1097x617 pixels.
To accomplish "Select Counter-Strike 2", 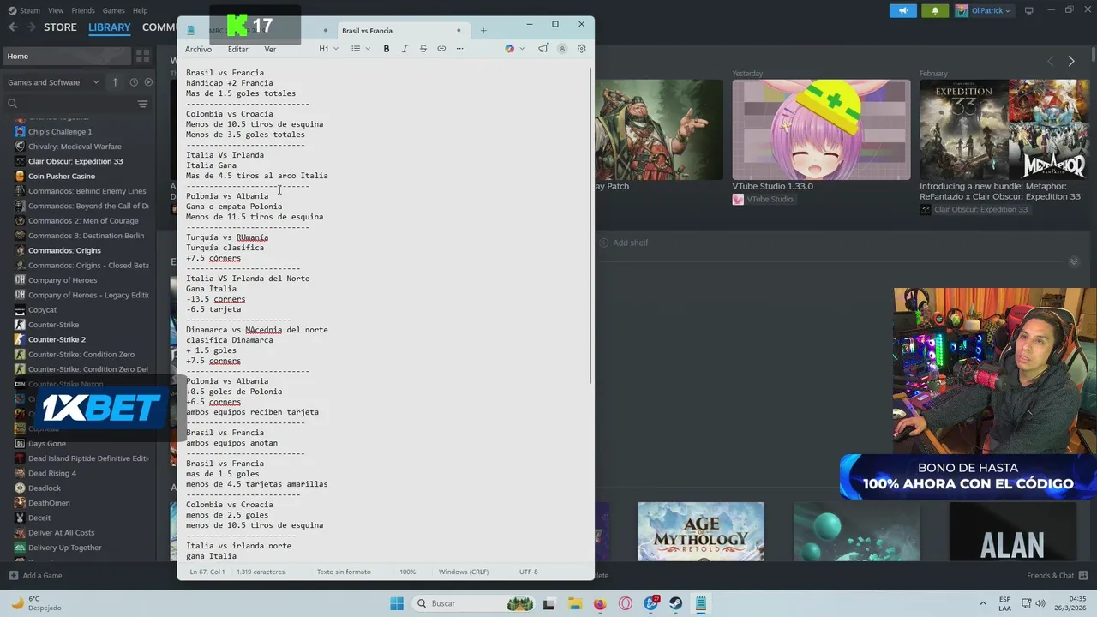I will coord(57,339).
